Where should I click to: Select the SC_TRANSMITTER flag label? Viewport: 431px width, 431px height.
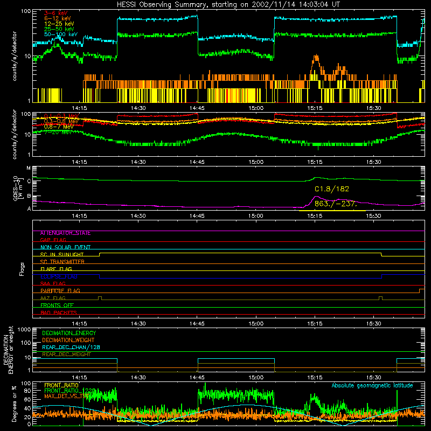tap(62, 262)
